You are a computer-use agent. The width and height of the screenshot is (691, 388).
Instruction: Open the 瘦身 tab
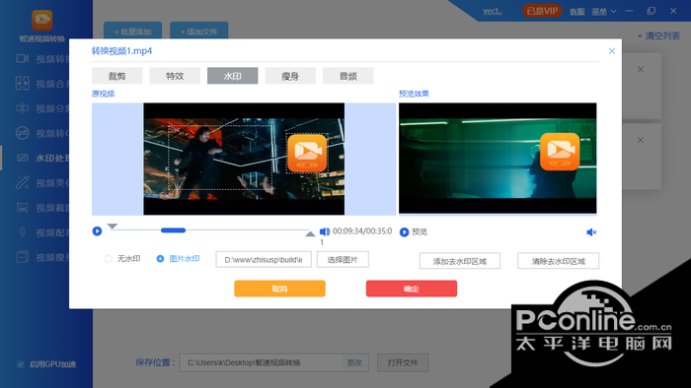pos(290,76)
